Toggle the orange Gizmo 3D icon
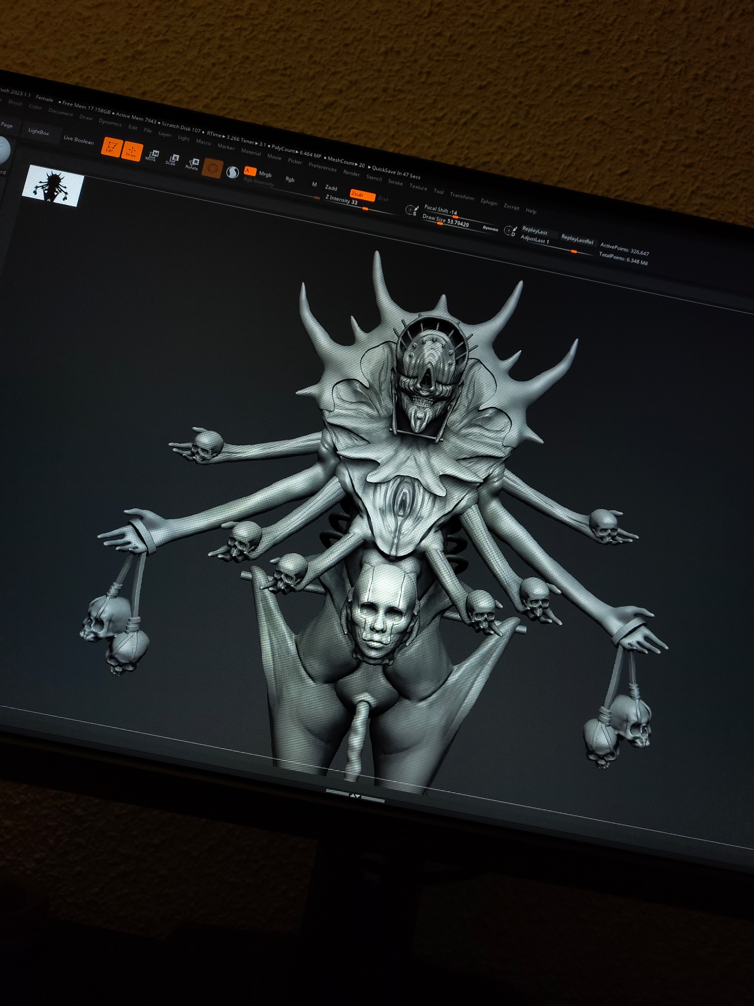The width and height of the screenshot is (754, 1006). click(x=213, y=169)
